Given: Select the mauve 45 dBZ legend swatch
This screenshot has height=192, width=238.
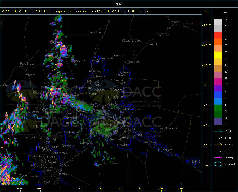Looking at the screenshot, I should 218,75.
